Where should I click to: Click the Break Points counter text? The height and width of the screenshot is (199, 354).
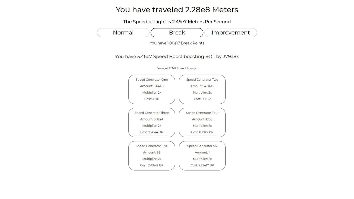click(x=177, y=43)
